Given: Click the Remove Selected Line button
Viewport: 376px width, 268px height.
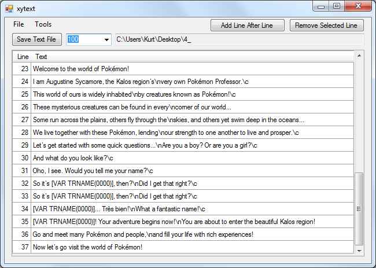Looking at the screenshot, I should pos(327,25).
